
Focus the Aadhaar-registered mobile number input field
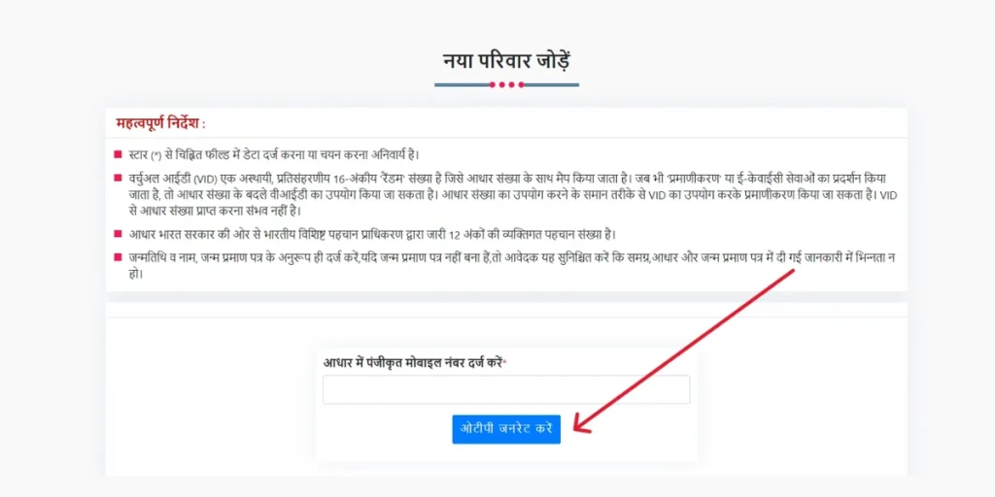506,389
